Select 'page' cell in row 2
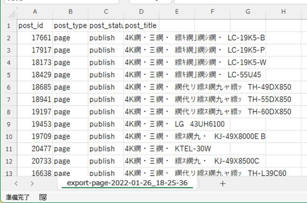307x203 pixels. (71, 38)
